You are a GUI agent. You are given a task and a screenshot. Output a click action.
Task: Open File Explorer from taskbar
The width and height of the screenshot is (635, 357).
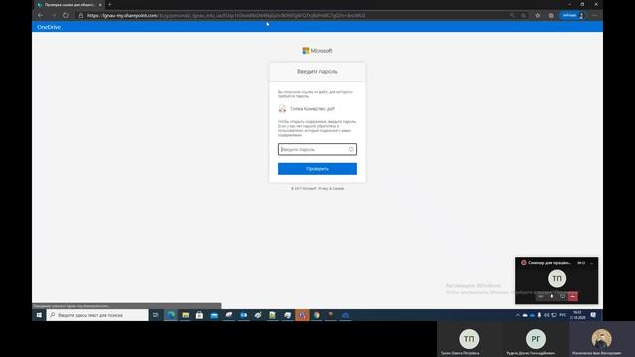click(x=186, y=315)
